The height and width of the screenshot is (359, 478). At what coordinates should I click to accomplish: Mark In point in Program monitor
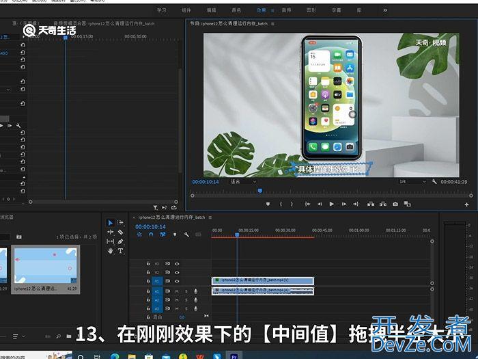(281, 204)
